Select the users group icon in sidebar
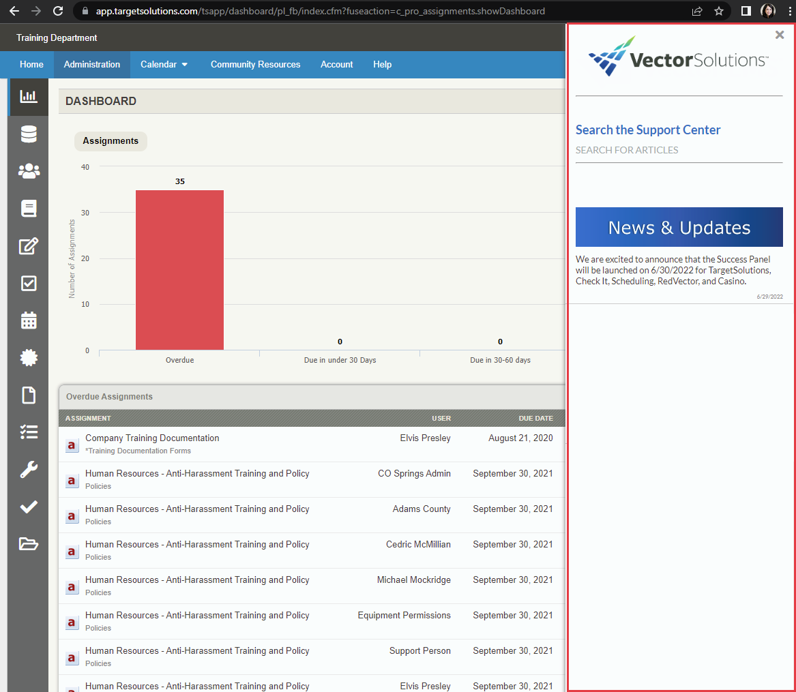 pos(28,171)
